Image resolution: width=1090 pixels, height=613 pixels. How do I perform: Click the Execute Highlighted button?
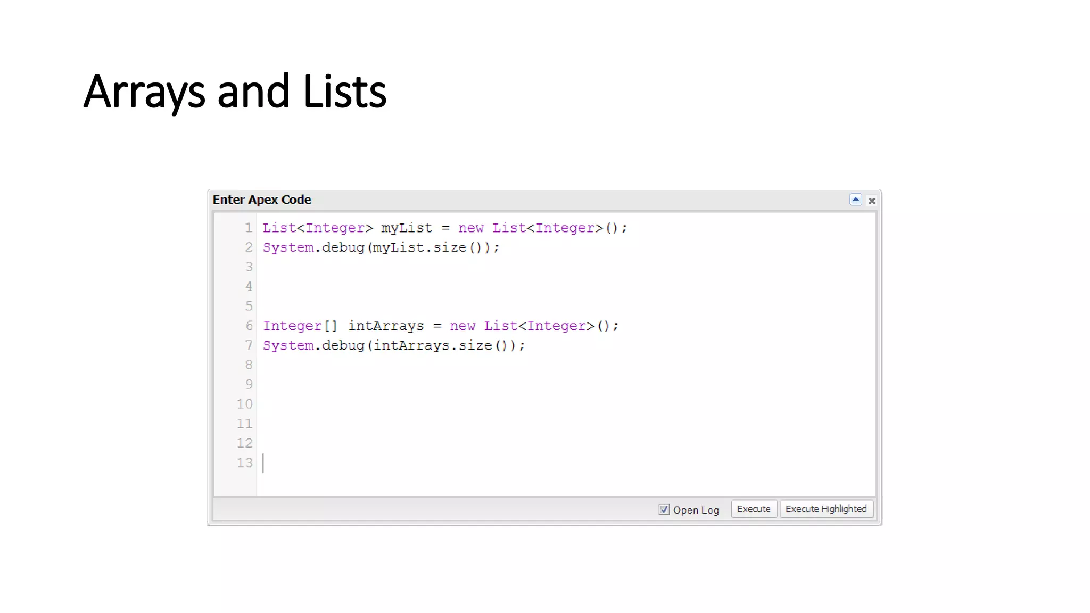click(826, 509)
